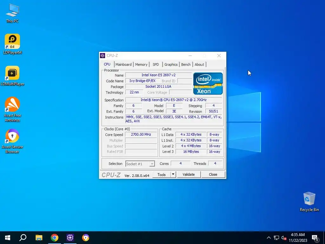Click Level 3 value 16 MBytes
The width and height of the screenshot is (325, 244).
tap(191, 152)
